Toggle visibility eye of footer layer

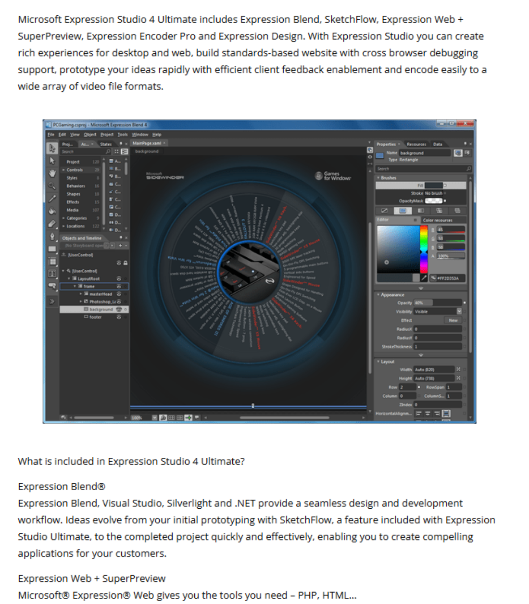click(x=119, y=317)
